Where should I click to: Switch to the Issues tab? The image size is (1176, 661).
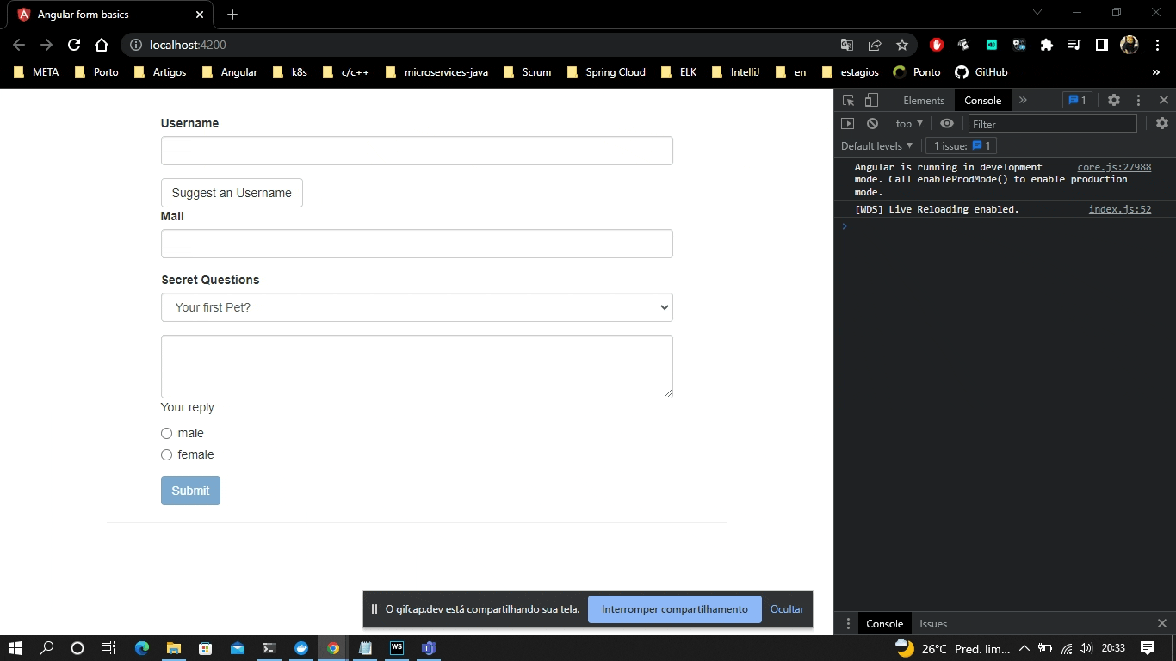coord(932,623)
